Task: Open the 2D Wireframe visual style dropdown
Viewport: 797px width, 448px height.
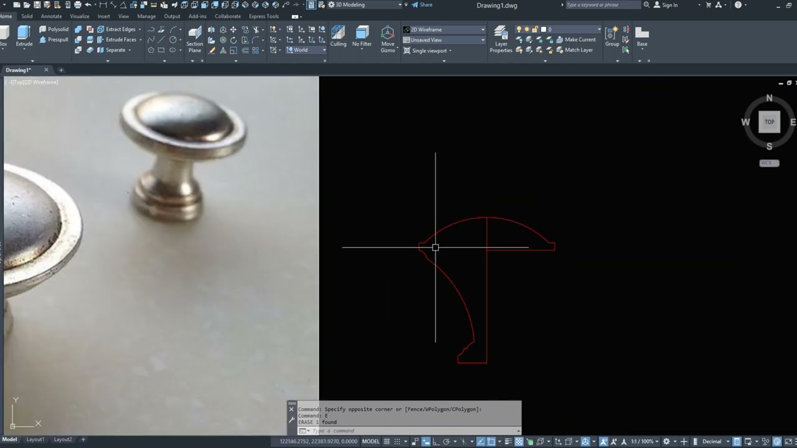Action: tap(444, 29)
